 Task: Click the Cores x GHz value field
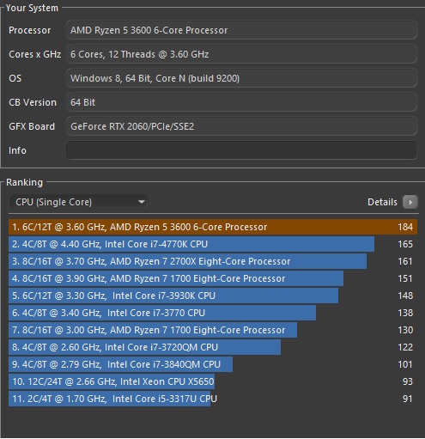tap(241, 54)
